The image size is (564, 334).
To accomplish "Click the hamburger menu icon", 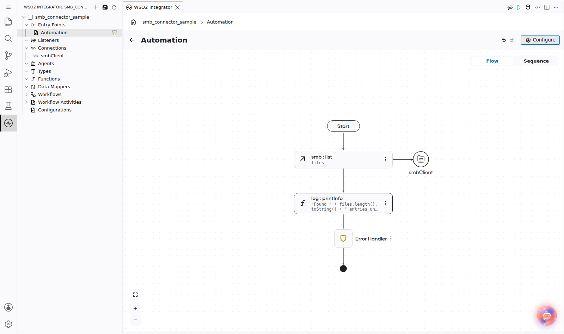I will click(8, 7).
